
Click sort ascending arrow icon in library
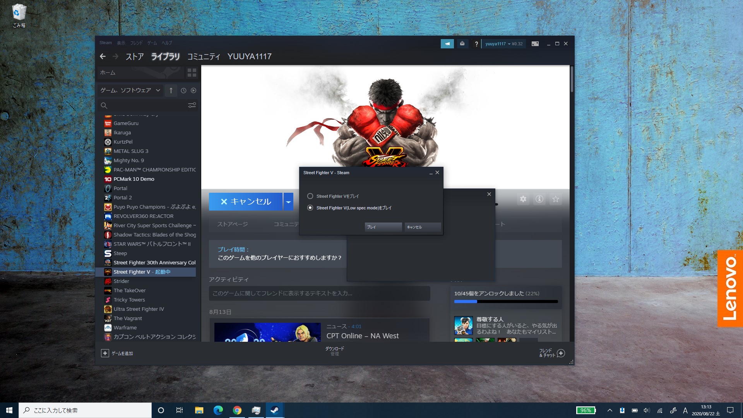click(171, 90)
